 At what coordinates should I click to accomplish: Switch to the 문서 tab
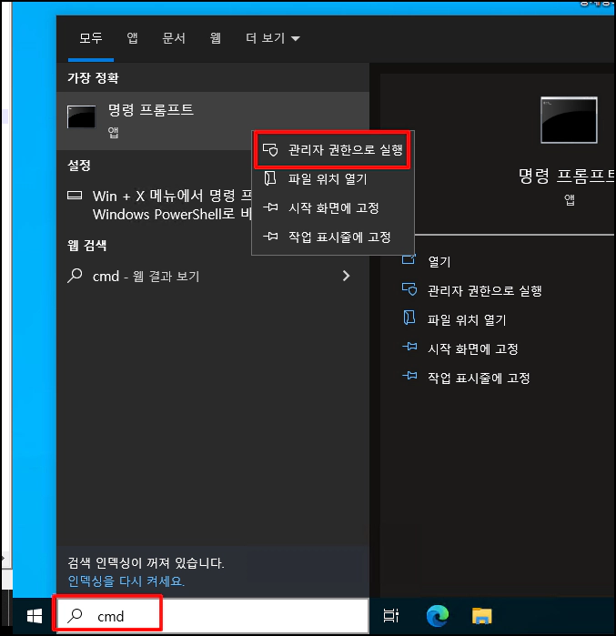tap(174, 38)
